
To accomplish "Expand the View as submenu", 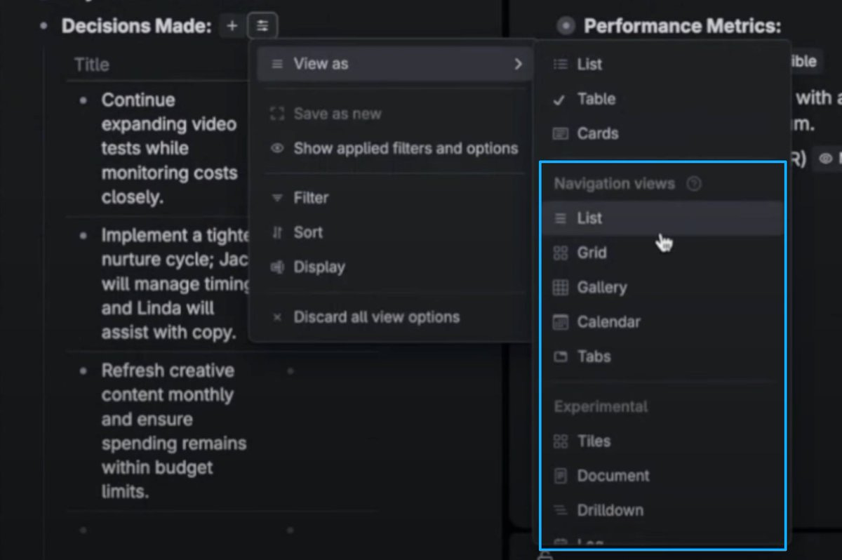I will pyautogui.click(x=394, y=64).
